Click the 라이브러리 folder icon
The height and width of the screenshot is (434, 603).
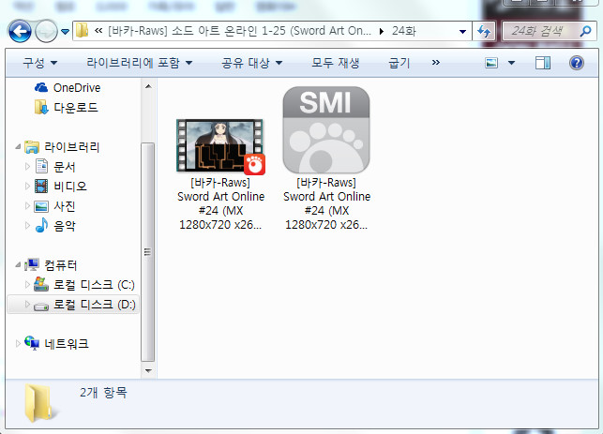(x=32, y=147)
